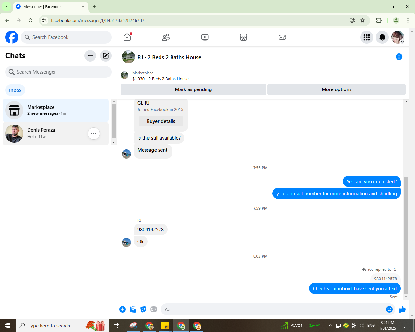The width and height of the screenshot is (415, 332).
Task: Open a new browser tab
Action: click(x=95, y=6)
